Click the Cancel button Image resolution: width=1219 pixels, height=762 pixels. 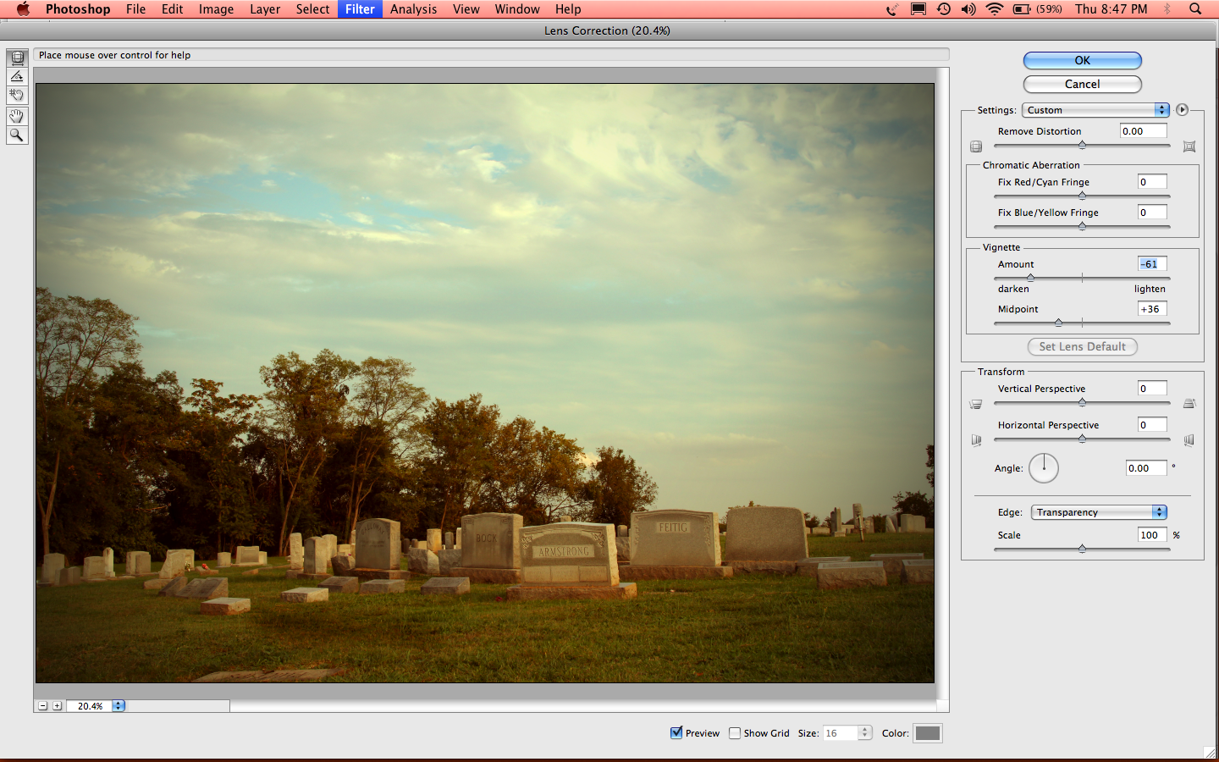click(1083, 84)
